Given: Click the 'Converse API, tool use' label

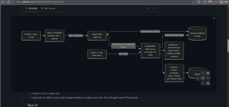Looking at the screenshot, I should (x=150, y=31).
